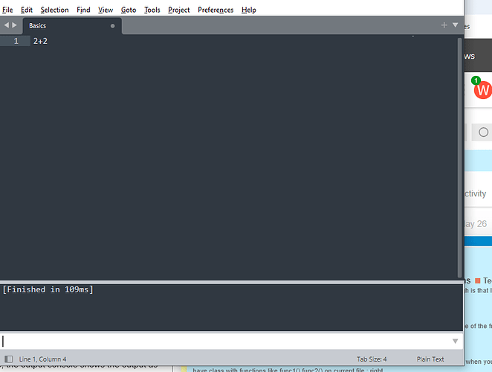Image resolution: width=492 pixels, height=372 pixels.
Task: Click the circle icon in browser window
Action: pos(484,132)
